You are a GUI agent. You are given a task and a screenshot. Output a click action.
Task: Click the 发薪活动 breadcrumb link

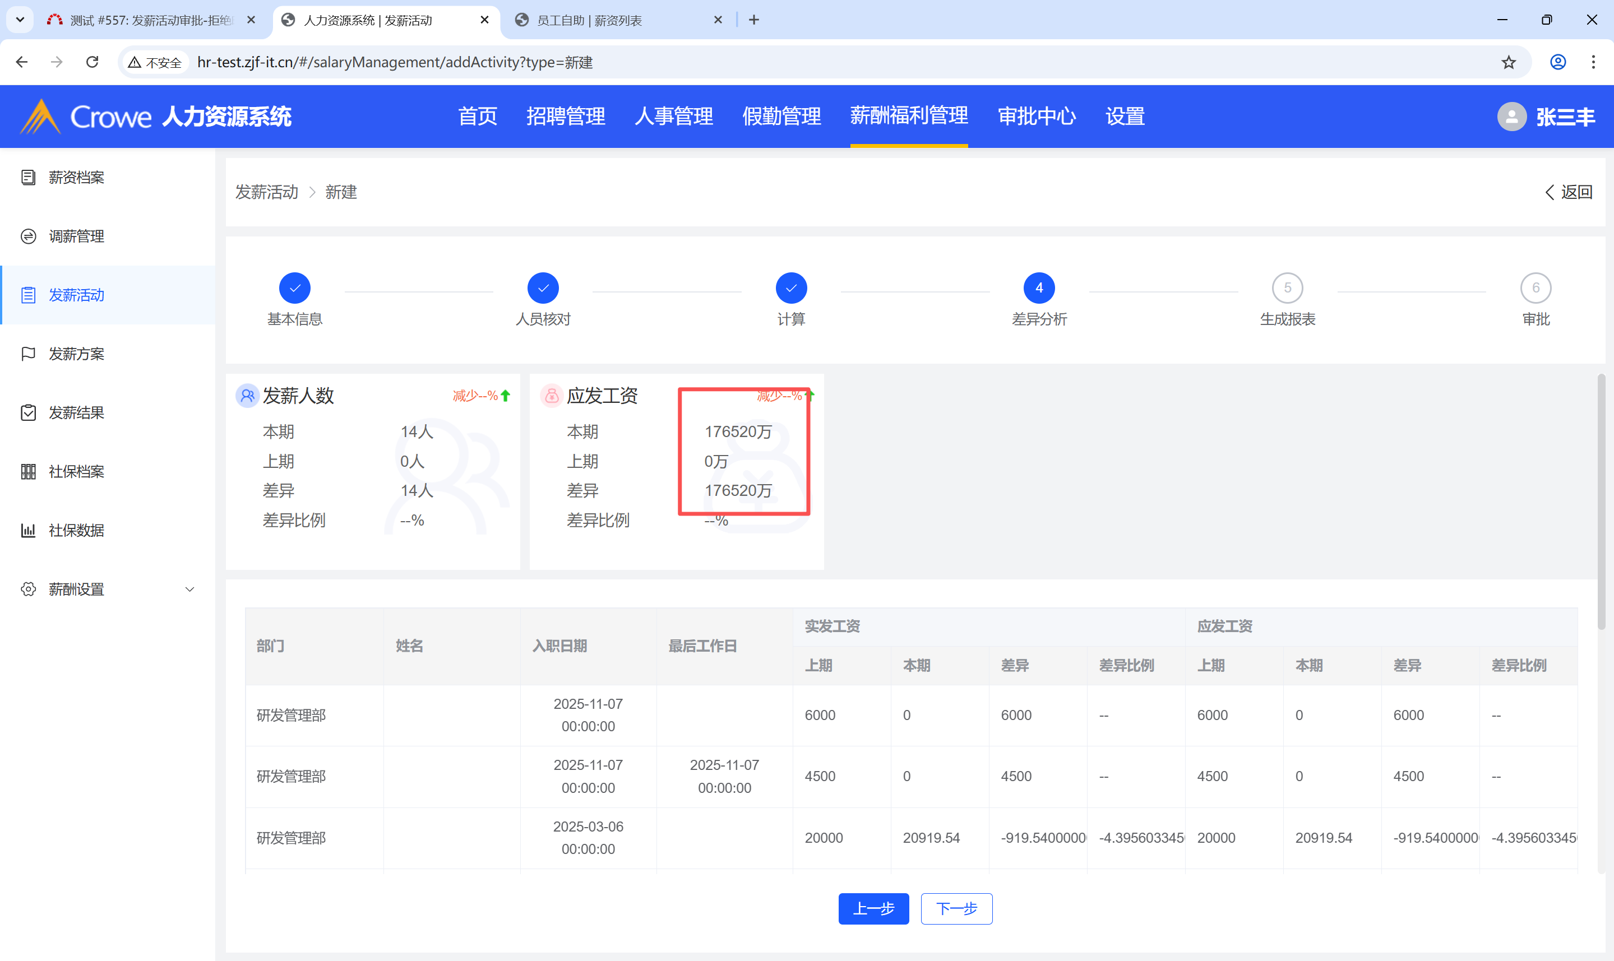pyautogui.click(x=266, y=192)
